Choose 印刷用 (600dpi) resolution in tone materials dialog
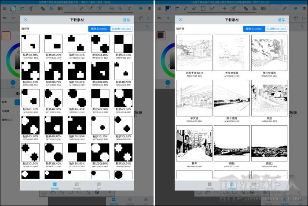This screenshot has height=206, width=308. tap(121, 29)
